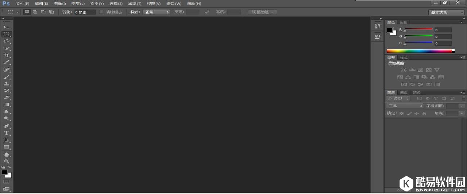Toggle Quick Mask mode in toolbox
The height and width of the screenshot is (194, 467).
[6, 181]
